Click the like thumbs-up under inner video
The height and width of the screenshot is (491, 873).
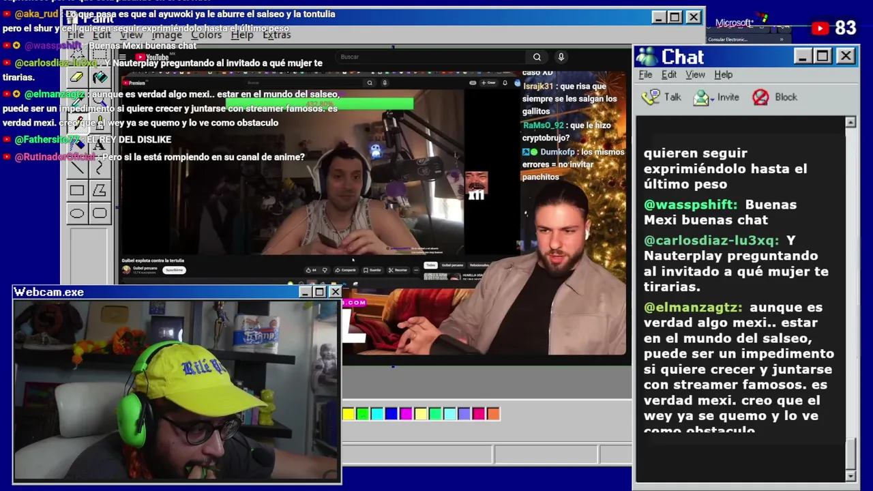click(x=308, y=270)
